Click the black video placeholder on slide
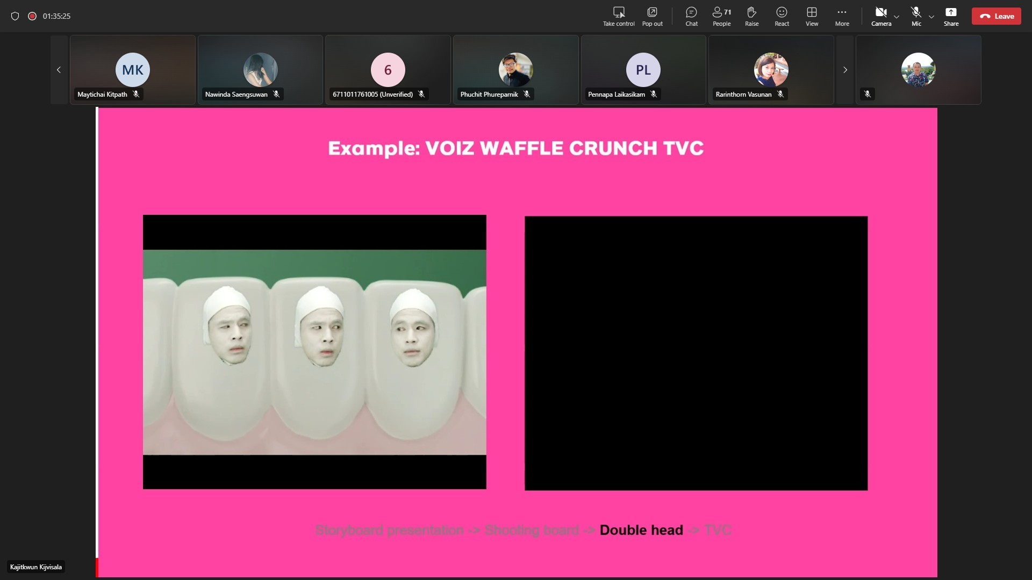1032x580 pixels. click(696, 353)
